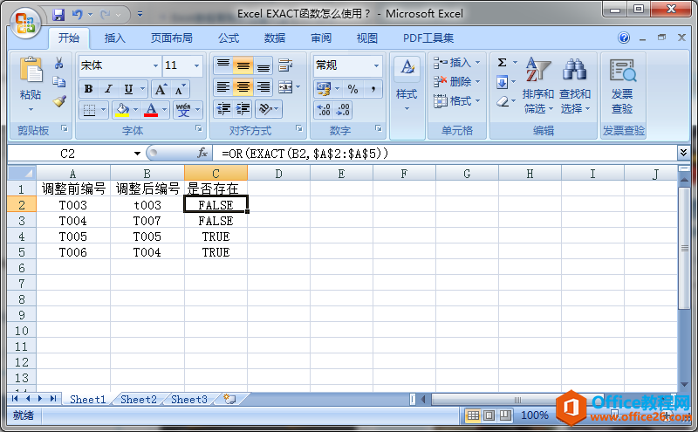Viewport: 698px width, 432px height.
Task: Cut selection with scissors icon
Action: (x=58, y=63)
